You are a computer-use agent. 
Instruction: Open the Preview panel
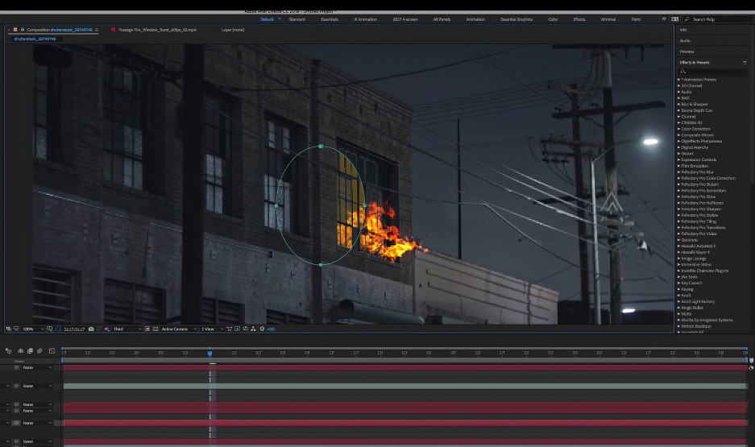(687, 52)
